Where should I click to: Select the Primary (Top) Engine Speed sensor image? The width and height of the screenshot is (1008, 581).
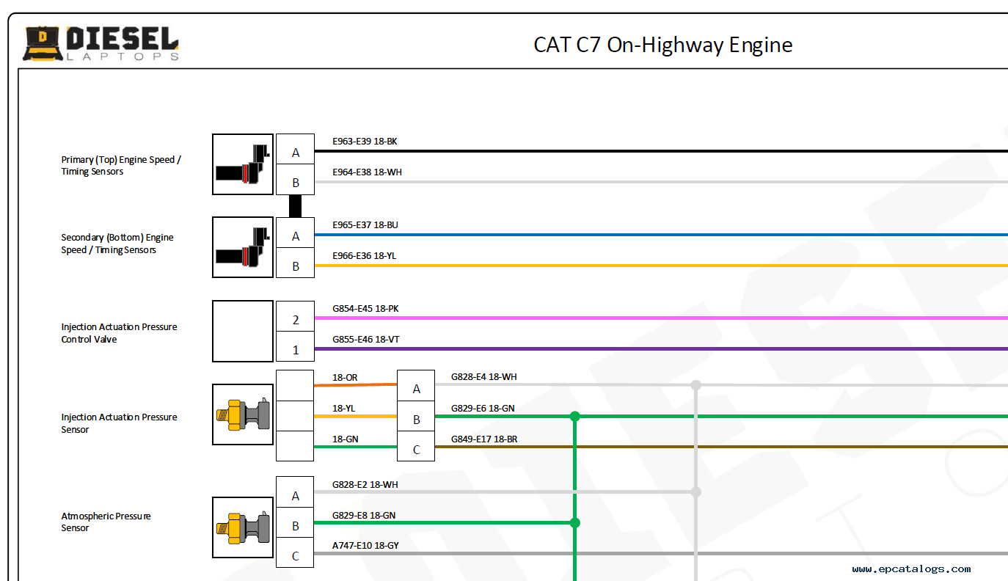click(x=243, y=164)
